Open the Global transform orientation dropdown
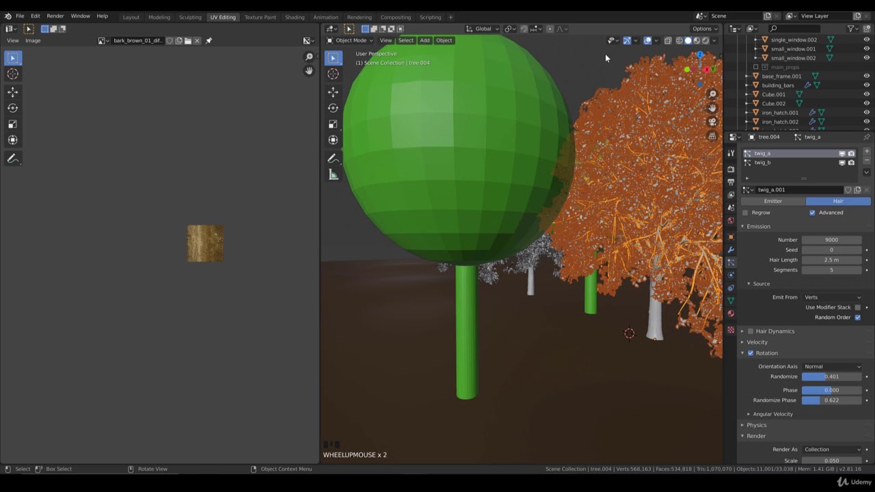The image size is (875, 492). click(483, 29)
